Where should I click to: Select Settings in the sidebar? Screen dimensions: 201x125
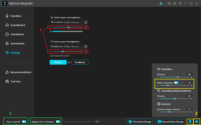13,53
